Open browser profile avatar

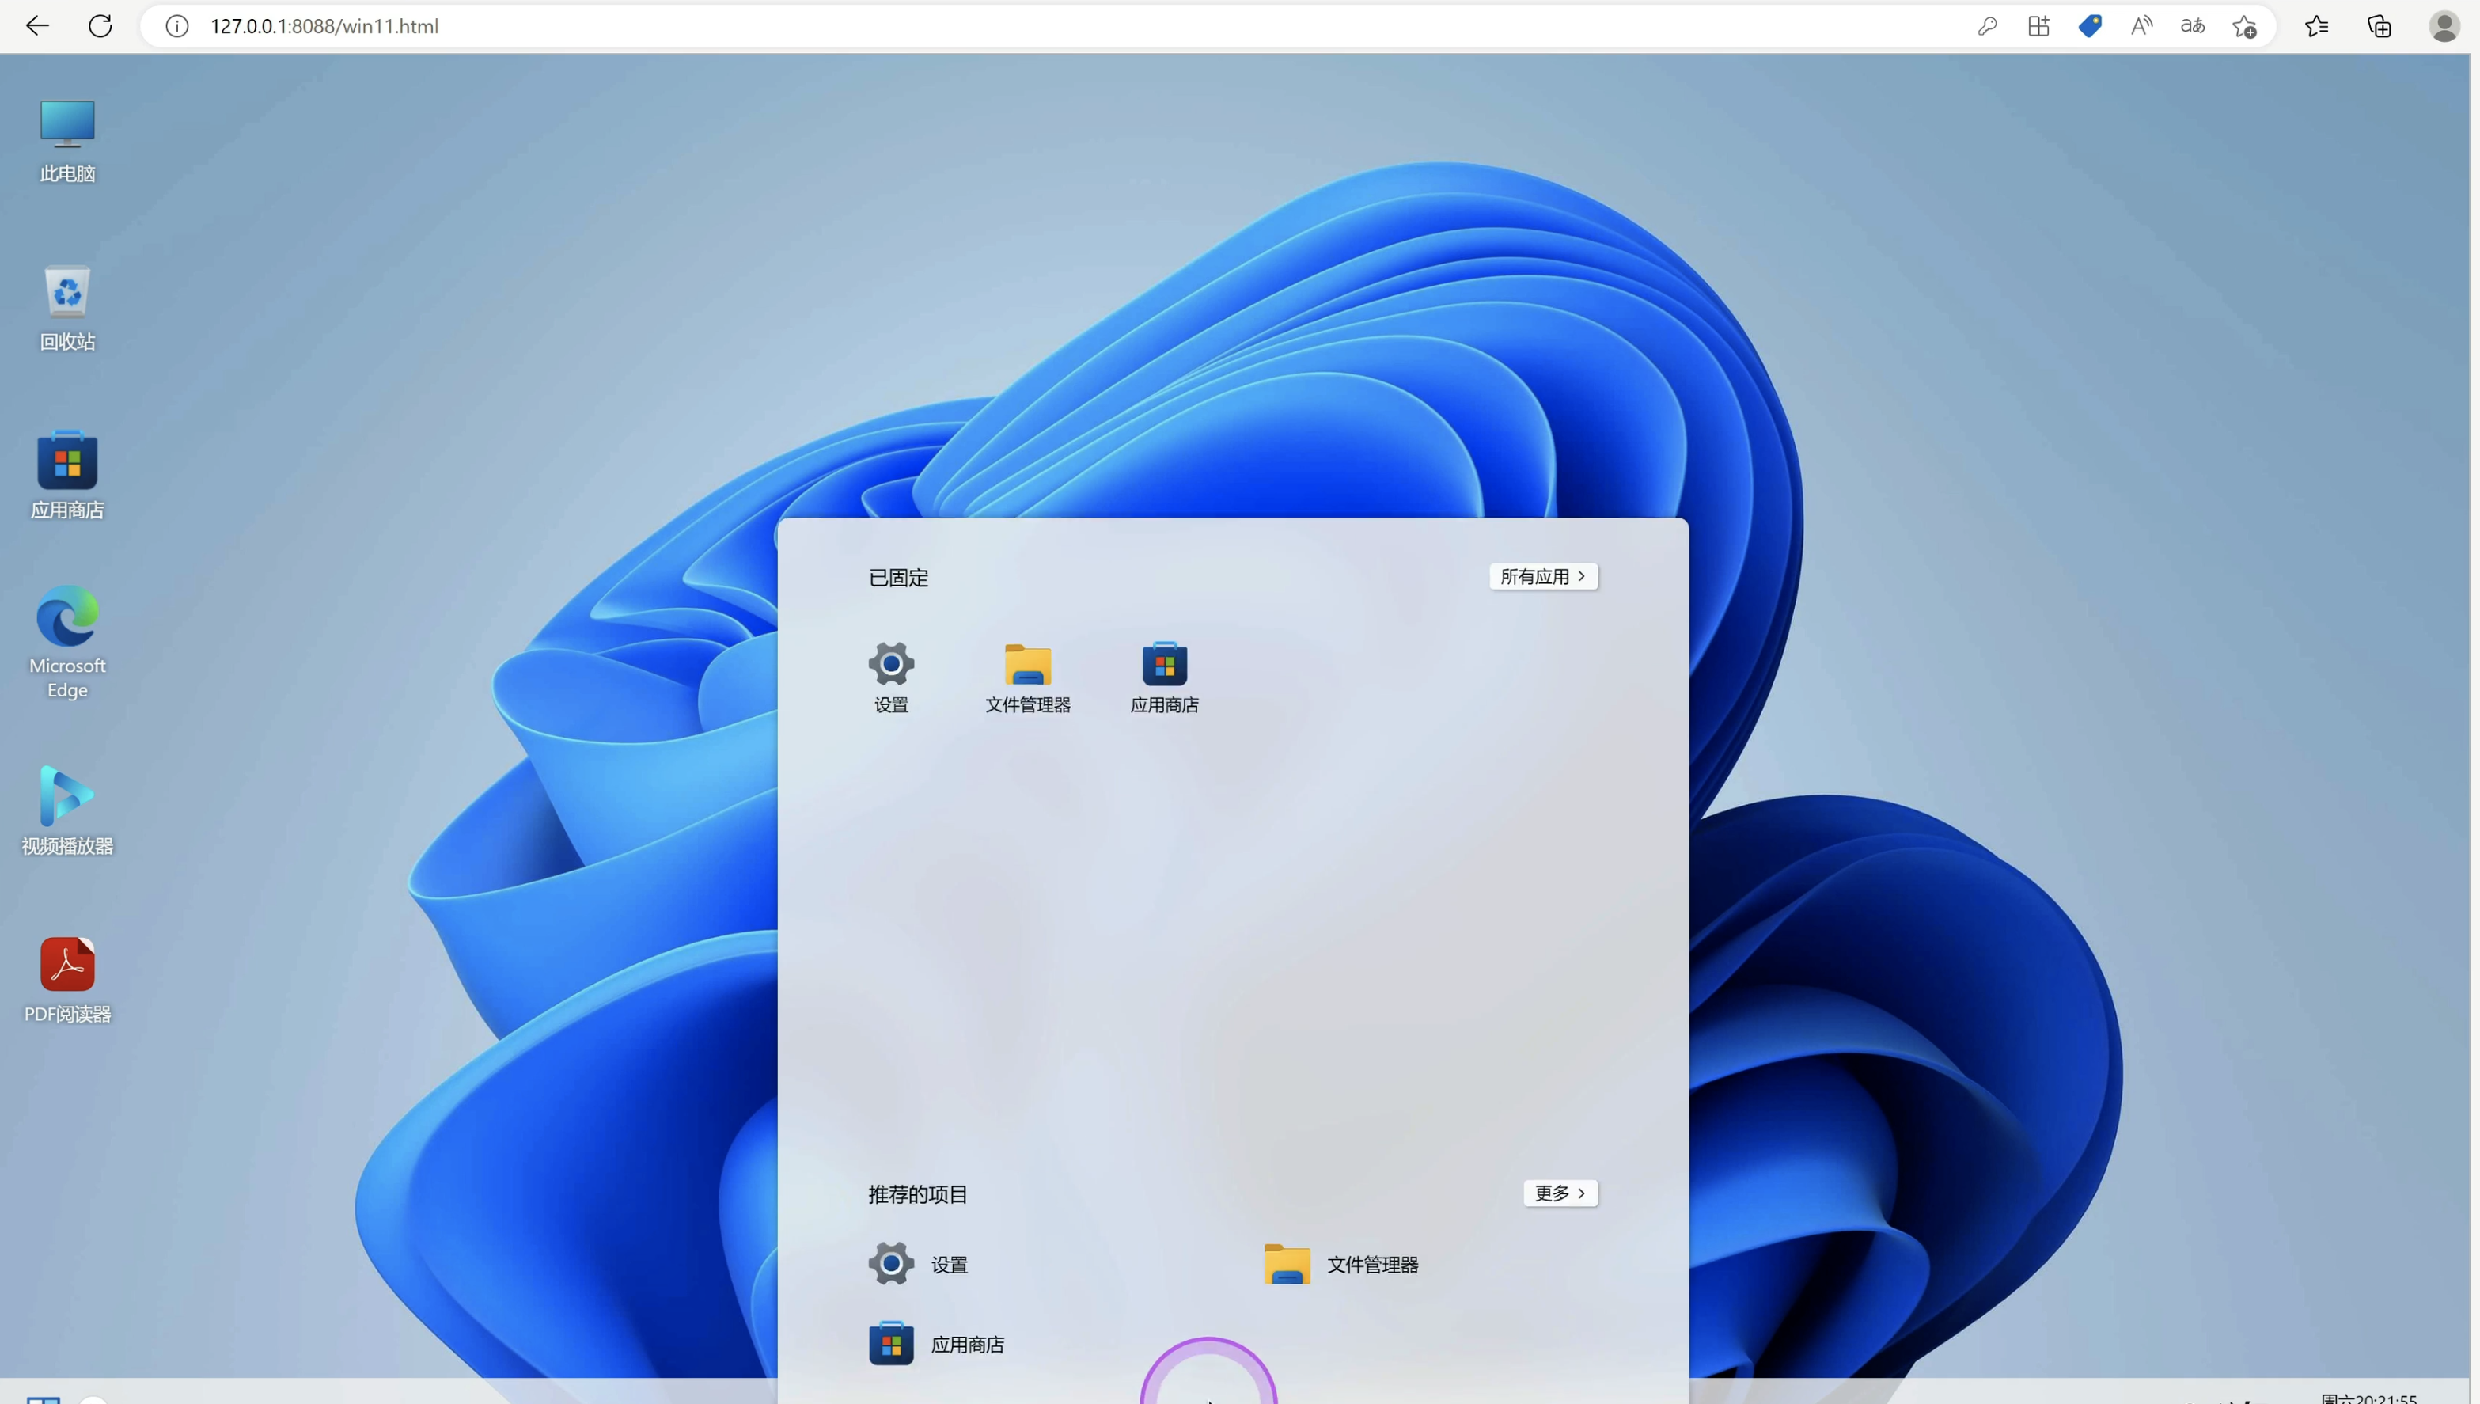tap(2442, 26)
